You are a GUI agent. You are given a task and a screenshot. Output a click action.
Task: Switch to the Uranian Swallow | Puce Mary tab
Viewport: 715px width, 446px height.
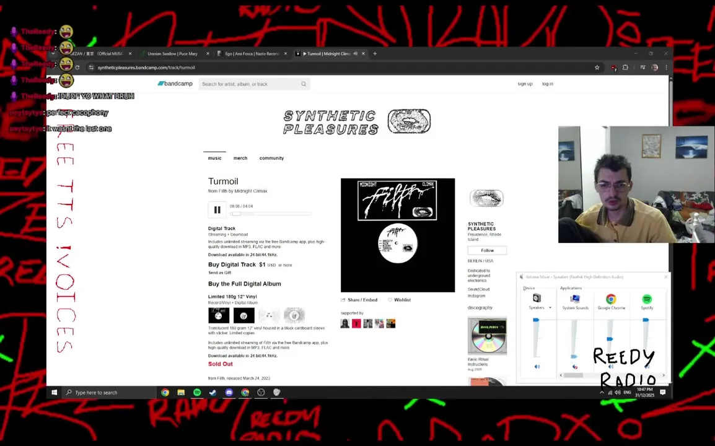tap(172, 53)
